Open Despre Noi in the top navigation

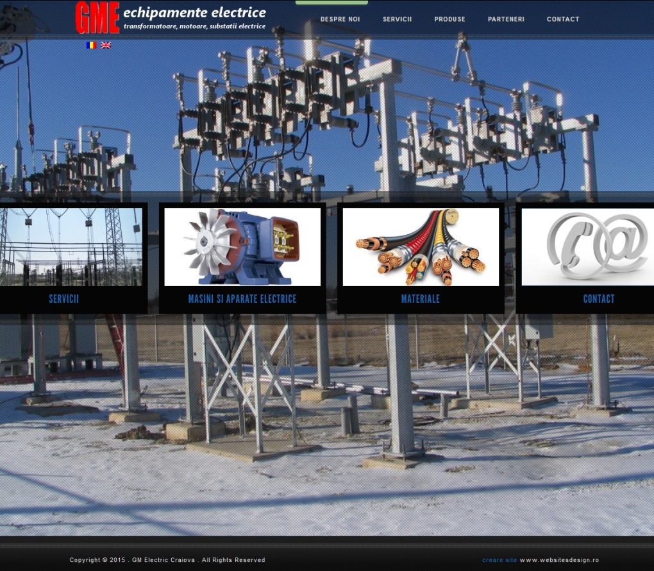point(340,19)
